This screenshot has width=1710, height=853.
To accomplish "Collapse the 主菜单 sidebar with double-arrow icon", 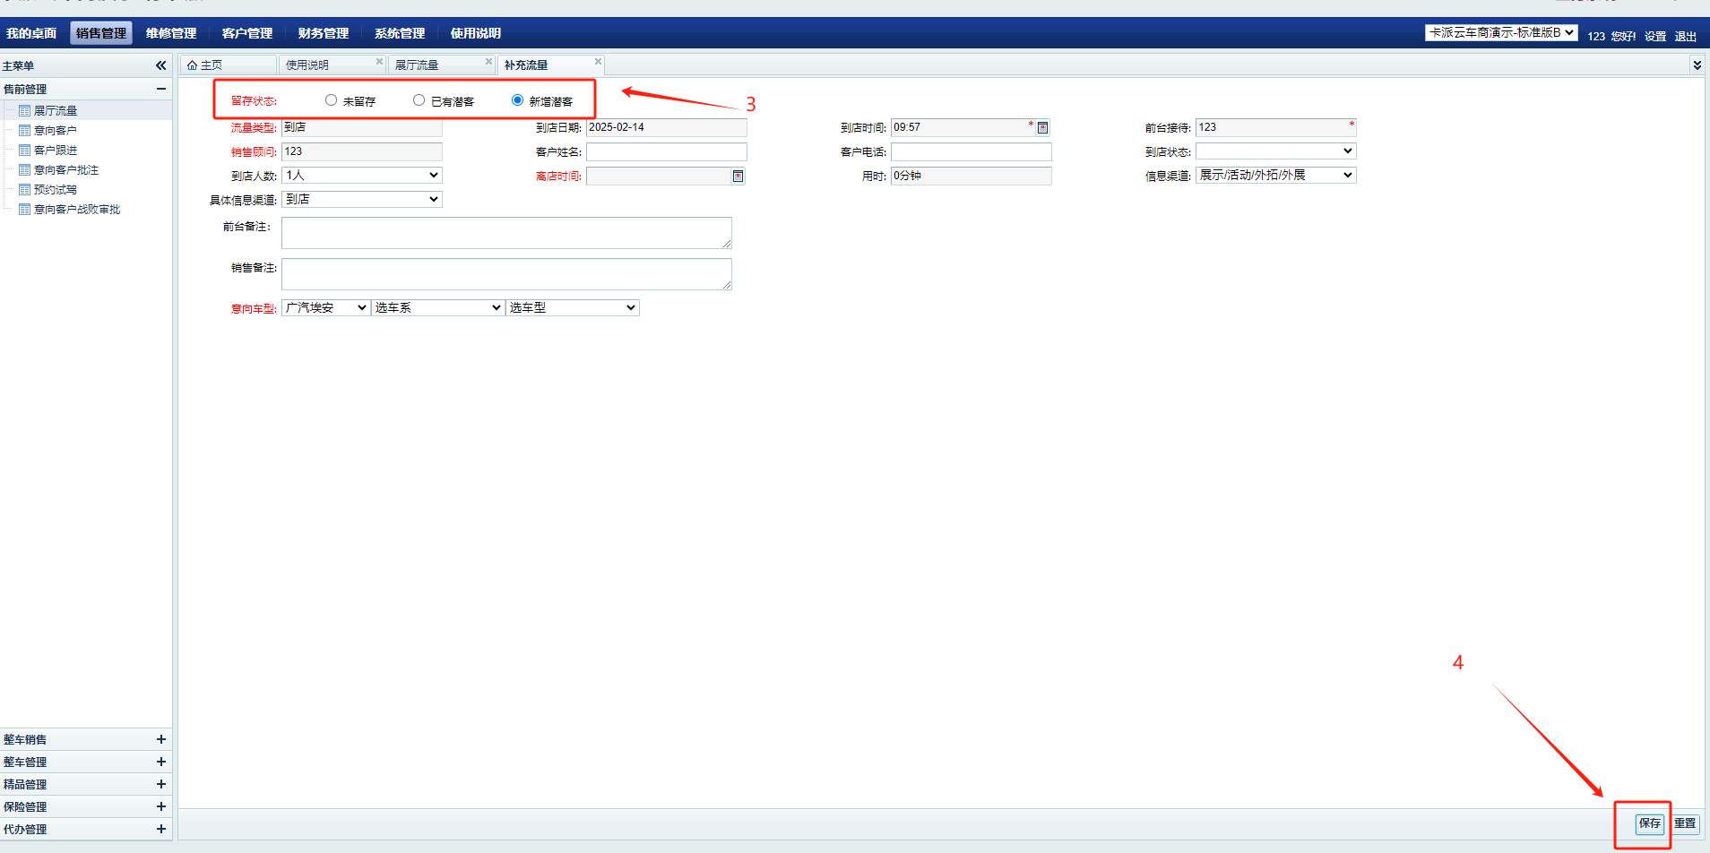I will tap(161, 65).
